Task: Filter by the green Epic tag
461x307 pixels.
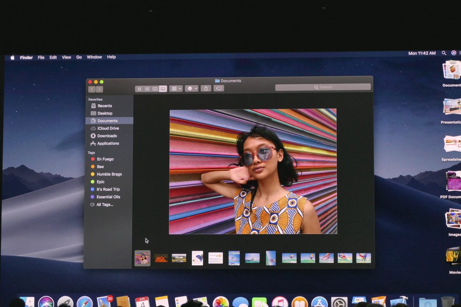Action: click(109, 182)
